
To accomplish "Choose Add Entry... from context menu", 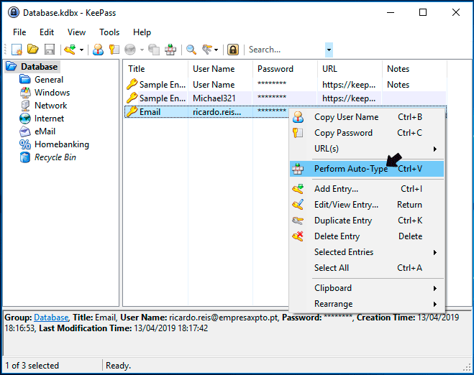I will tap(367, 189).
